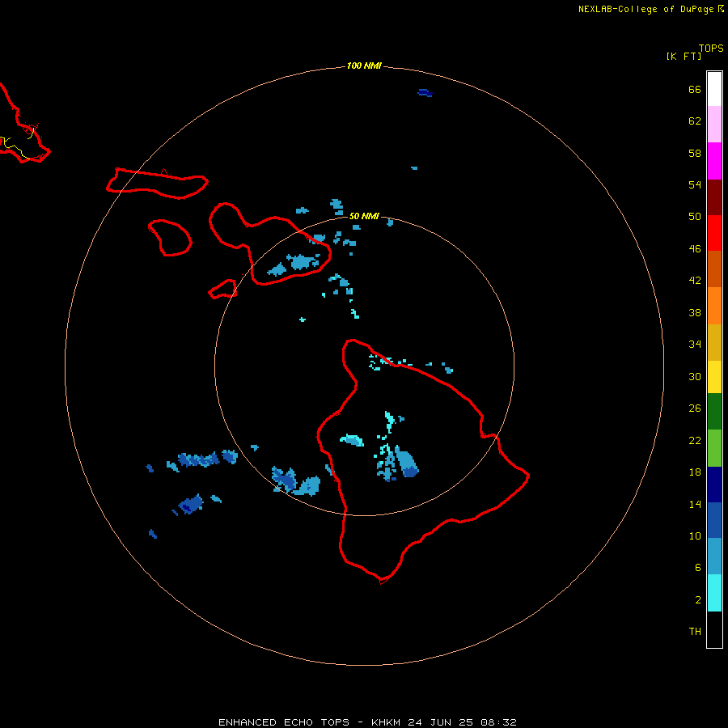Click the gold 38 kft legend swatch
Image resolution: width=728 pixels, height=728 pixels.
[x=714, y=343]
